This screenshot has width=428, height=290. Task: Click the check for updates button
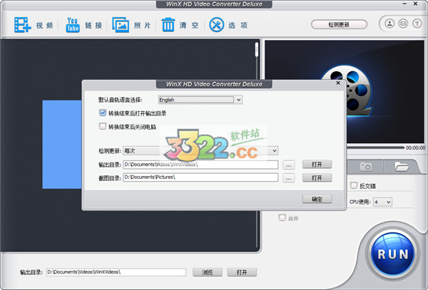(x=339, y=24)
